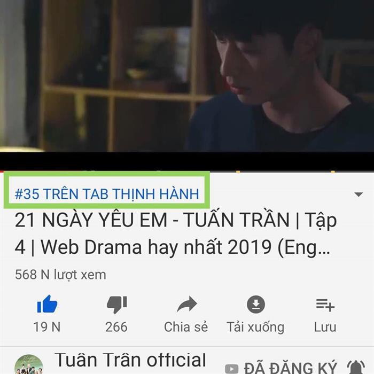Toggle the notification bell for the channel
This screenshot has height=374, width=374.
356,368
